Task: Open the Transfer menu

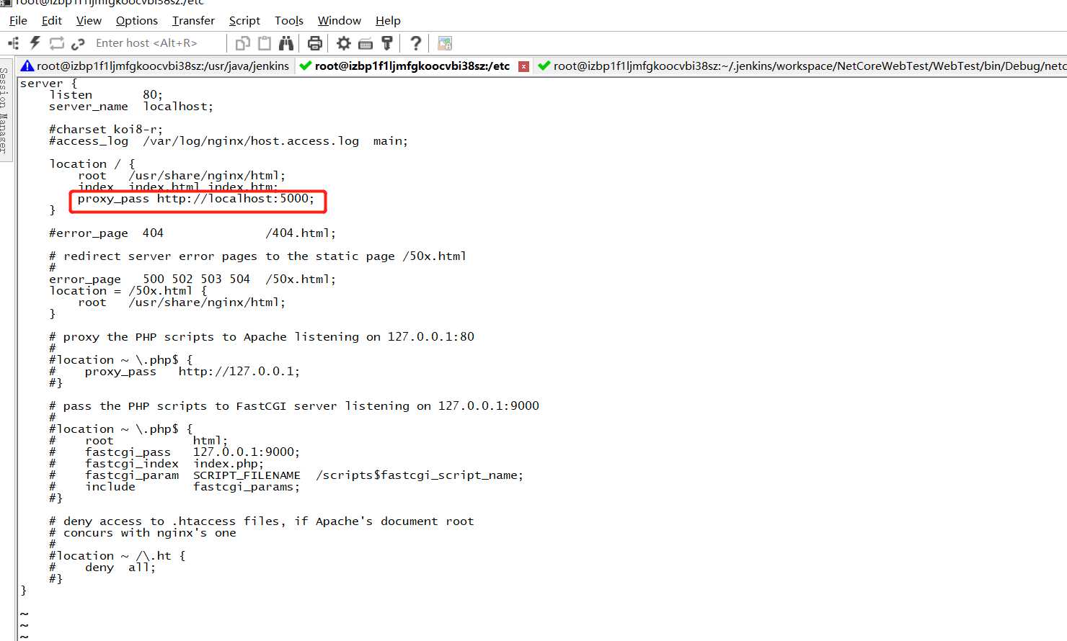Action: [x=193, y=21]
